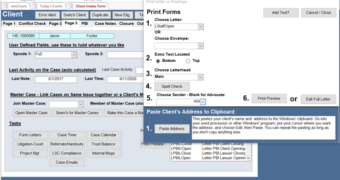Expand the Choose Letter dropdown

[x=201, y=27]
